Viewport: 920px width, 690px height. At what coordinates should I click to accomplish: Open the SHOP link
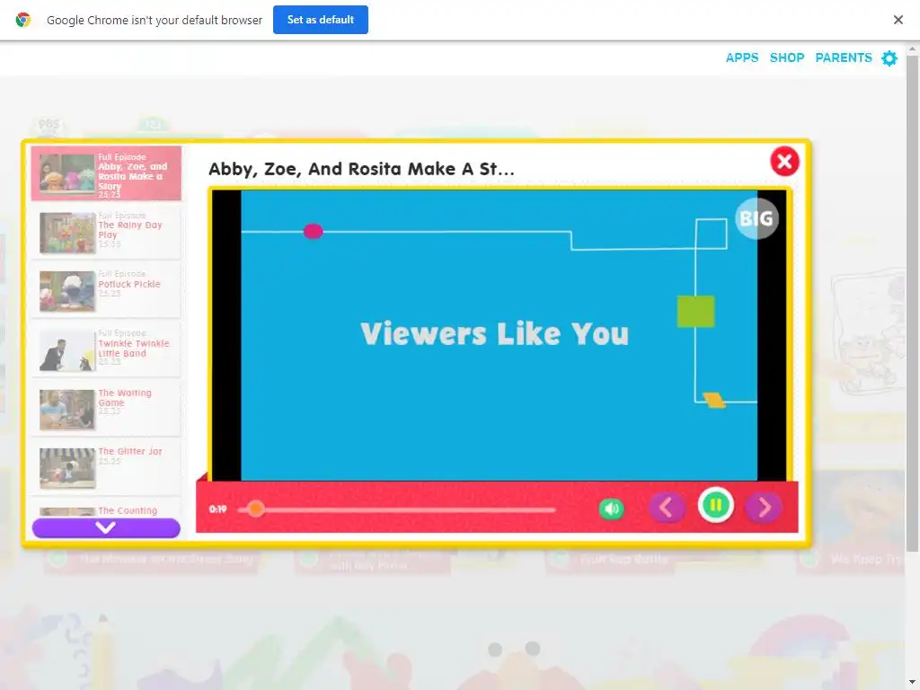pos(787,57)
